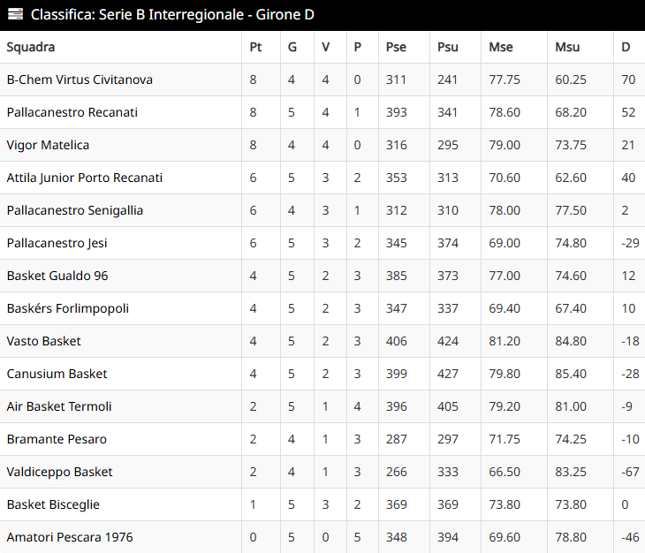The image size is (645, 553).
Task: Click the Pse column header
Action: [x=396, y=47]
